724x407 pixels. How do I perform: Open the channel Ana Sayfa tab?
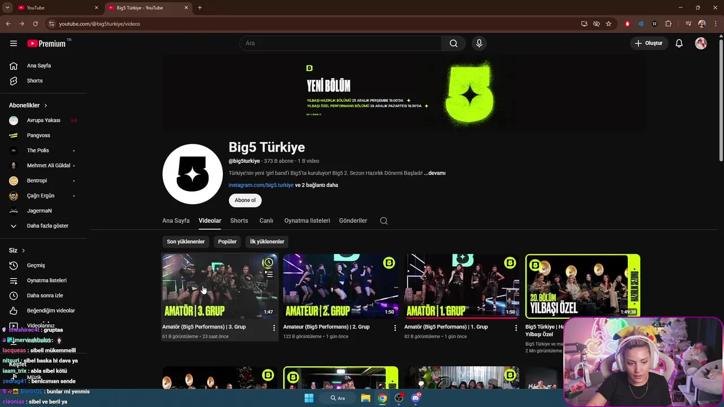[x=176, y=220]
